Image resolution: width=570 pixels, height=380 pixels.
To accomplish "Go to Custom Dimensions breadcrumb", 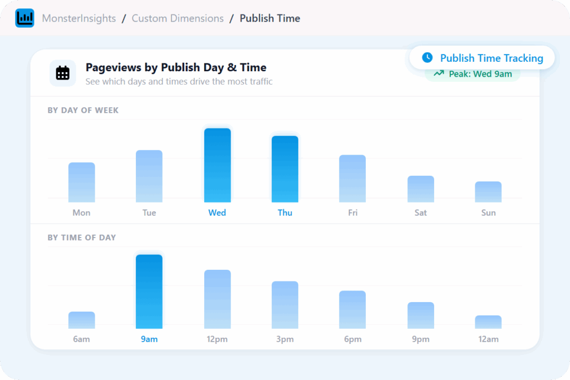I will [x=178, y=18].
